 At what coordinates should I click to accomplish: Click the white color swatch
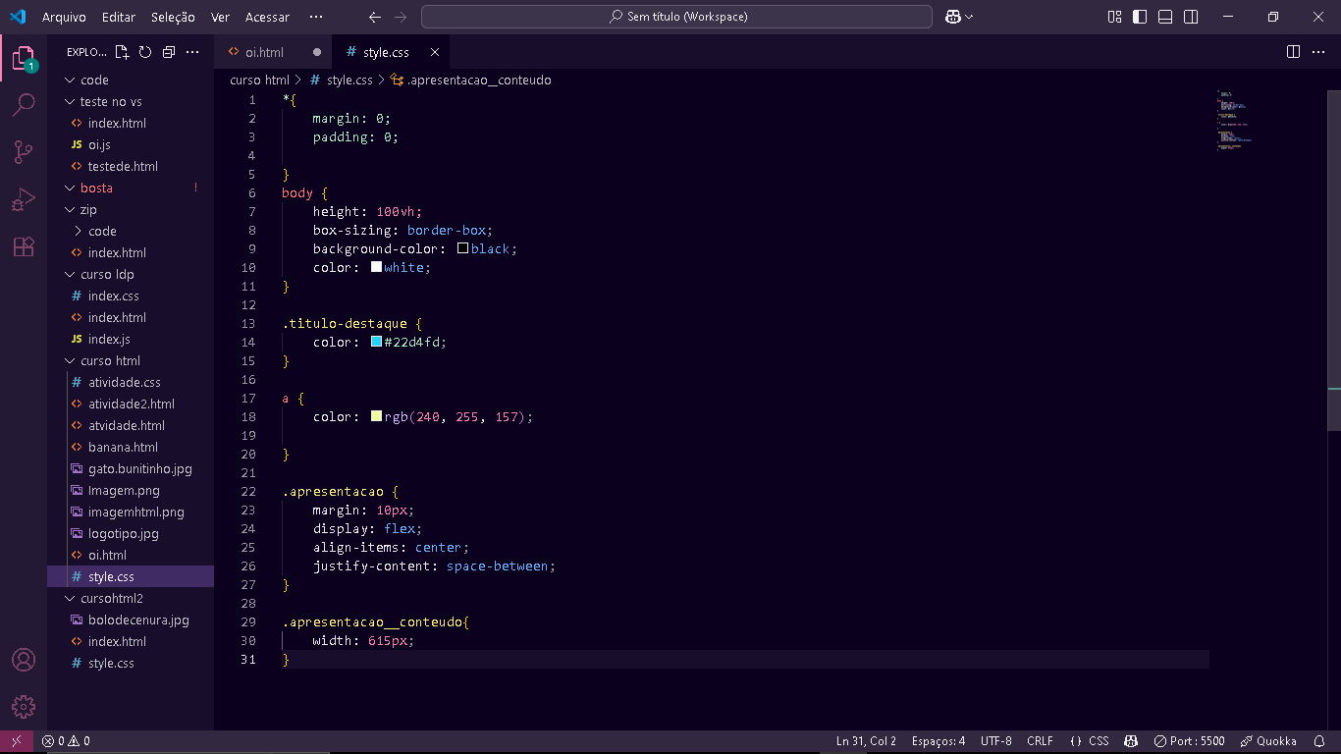[376, 267]
